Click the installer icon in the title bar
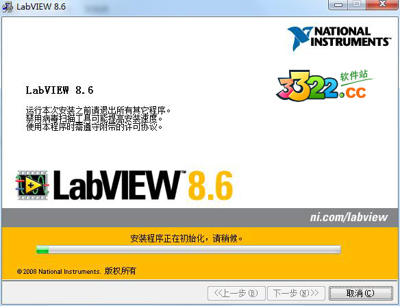 click(7, 6)
